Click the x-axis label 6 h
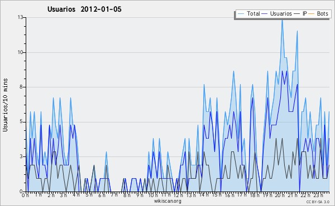The image size is (335, 206). coord(102,195)
